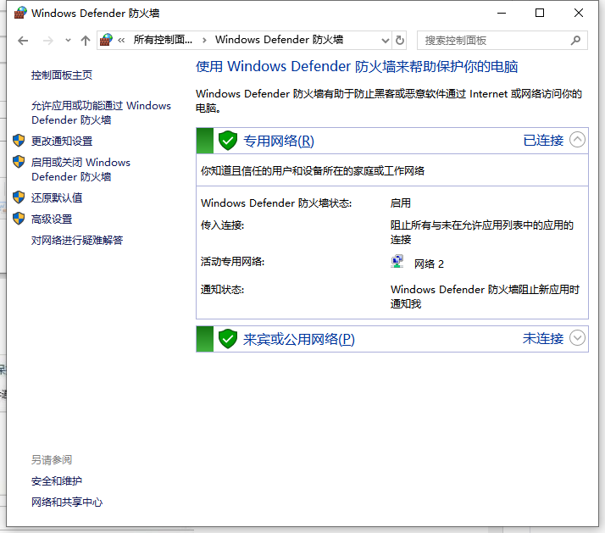Select 启用或关闭 Windows Defender 防火墙
Viewport: 605px width, 533px height.
pos(80,169)
